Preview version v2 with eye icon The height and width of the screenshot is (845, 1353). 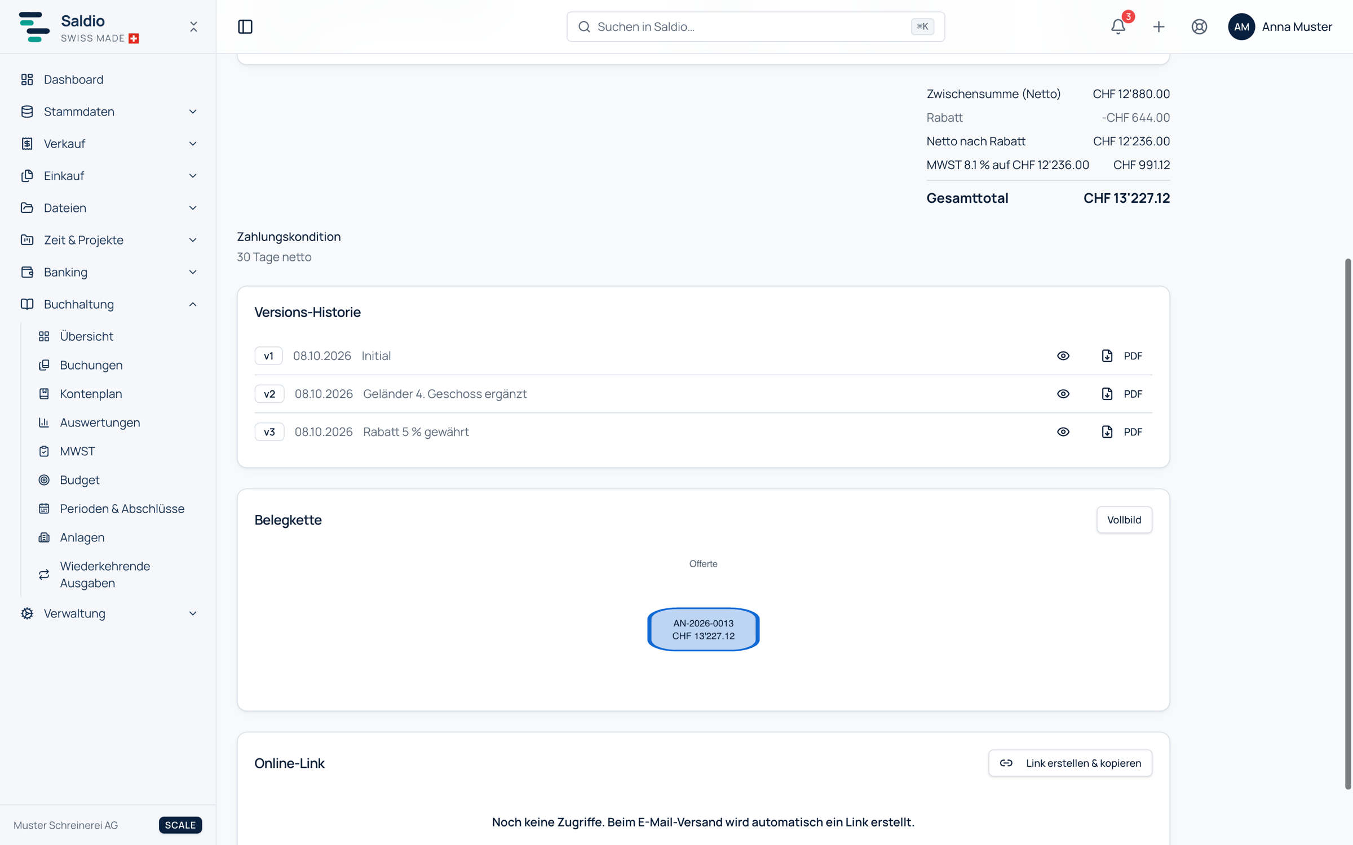[x=1063, y=394]
